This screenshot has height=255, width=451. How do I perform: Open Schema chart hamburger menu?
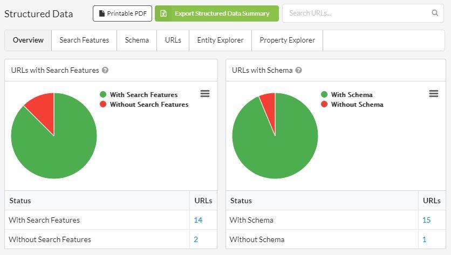click(433, 93)
